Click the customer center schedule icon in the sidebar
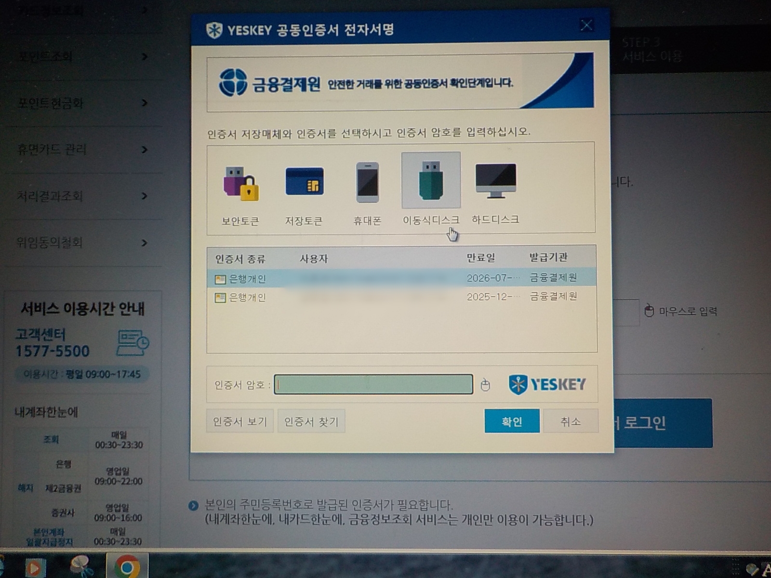The width and height of the screenshot is (771, 578). coord(133,342)
